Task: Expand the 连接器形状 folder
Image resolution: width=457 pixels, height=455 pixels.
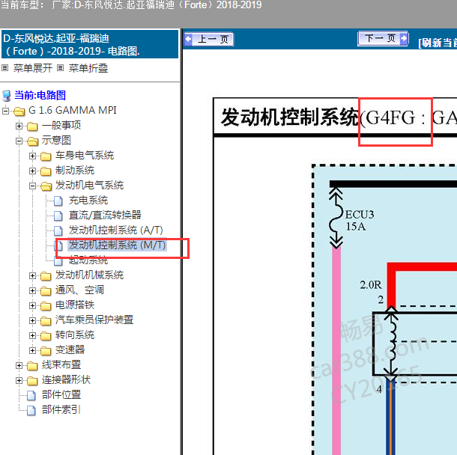Action: point(19,380)
